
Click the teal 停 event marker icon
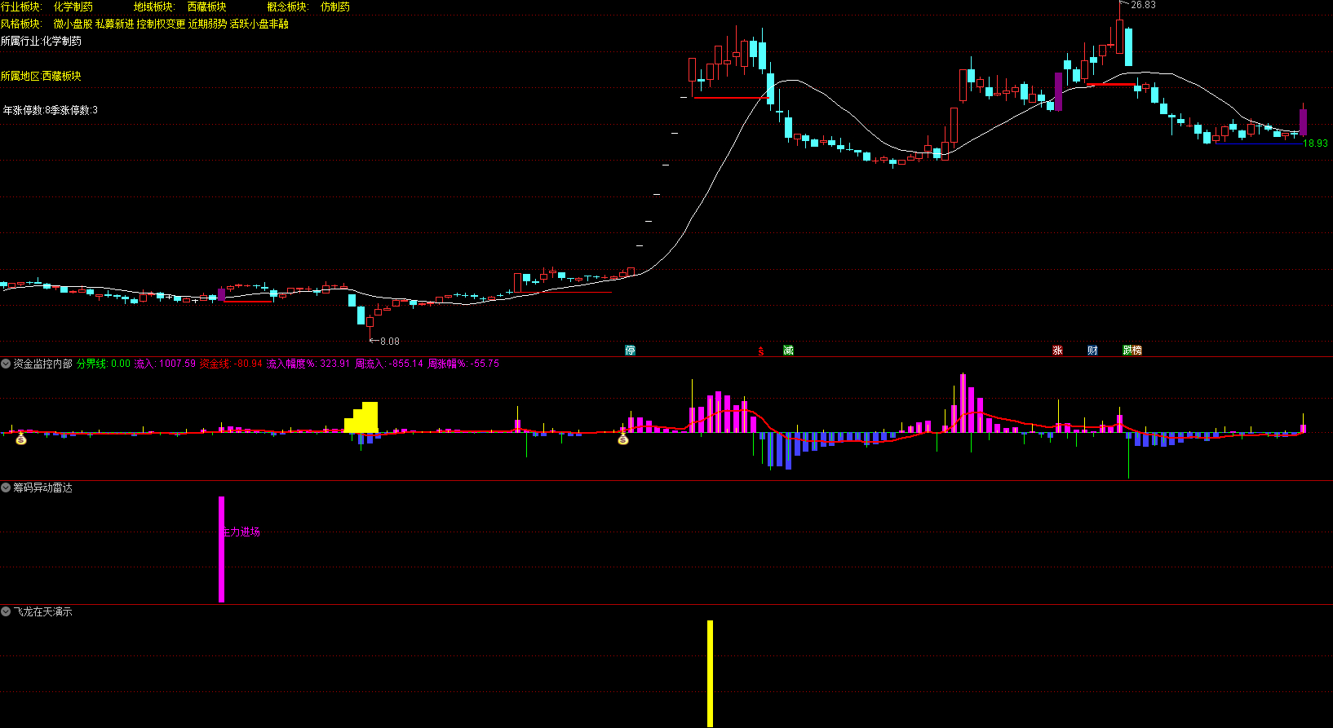coord(630,351)
